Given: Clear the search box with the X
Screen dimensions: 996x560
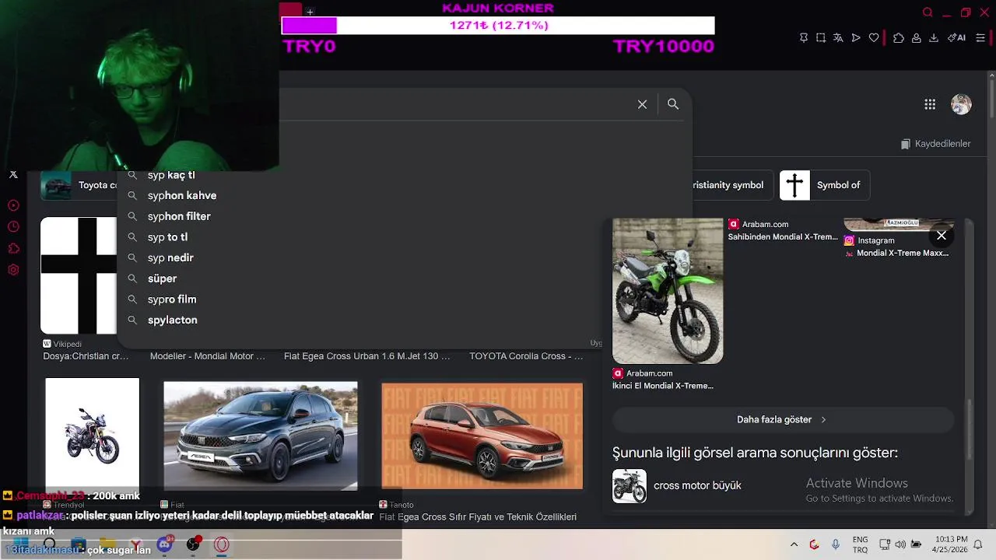Looking at the screenshot, I should click(x=643, y=104).
